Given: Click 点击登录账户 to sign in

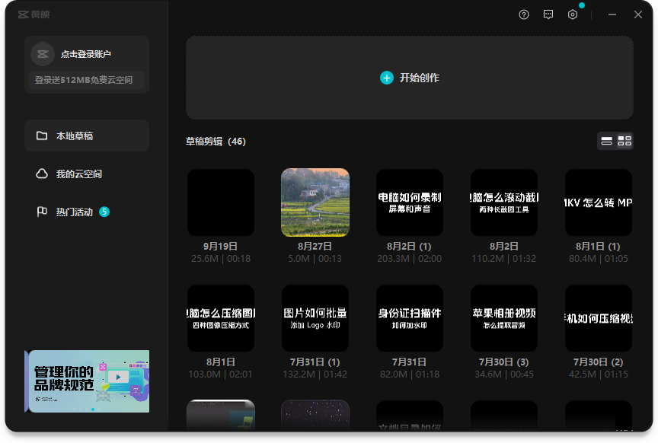Looking at the screenshot, I should coord(86,54).
